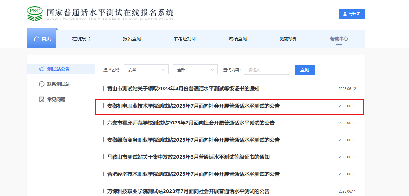Screen dimensions: 409x196
Task: Open the 成绩查询 tab
Action: coord(238,39)
